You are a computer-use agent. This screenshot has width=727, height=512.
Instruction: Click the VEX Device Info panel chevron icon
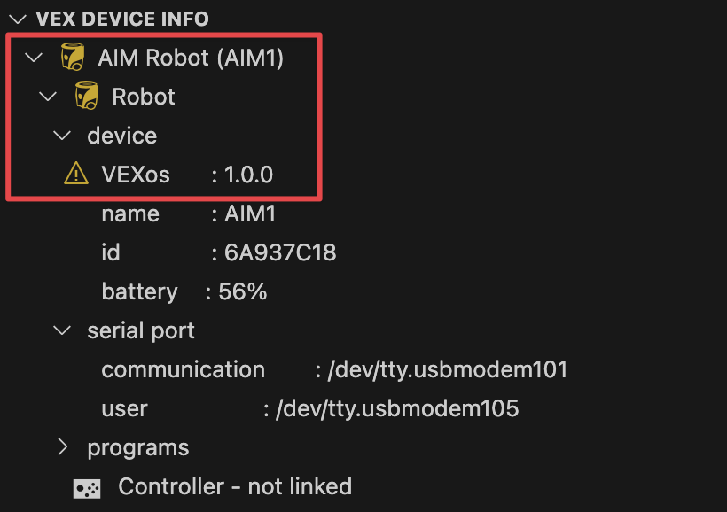tap(18, 19)
